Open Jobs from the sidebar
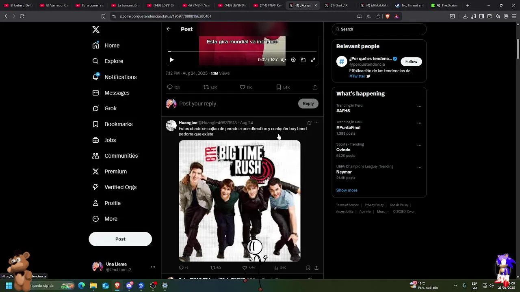Screen dimensions: 520x292 (x=104, y=140)
